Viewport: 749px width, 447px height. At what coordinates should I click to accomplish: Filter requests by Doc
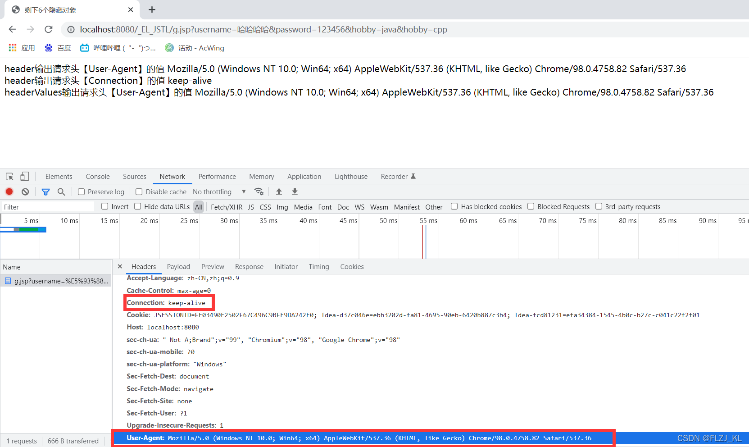(343, 207)
